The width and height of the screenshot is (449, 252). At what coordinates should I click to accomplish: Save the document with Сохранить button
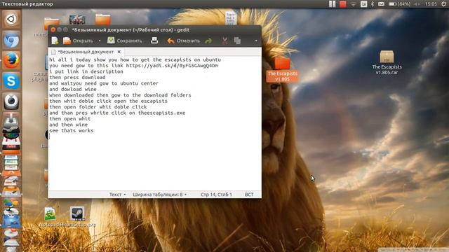125,41
